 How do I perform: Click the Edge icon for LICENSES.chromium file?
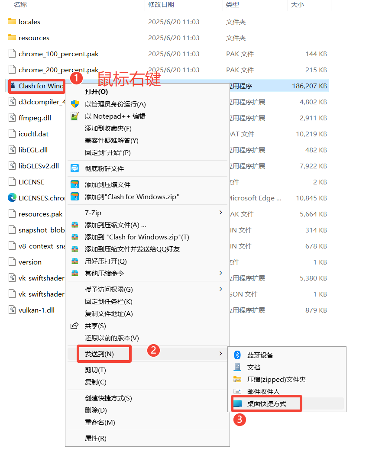point(12,198)
